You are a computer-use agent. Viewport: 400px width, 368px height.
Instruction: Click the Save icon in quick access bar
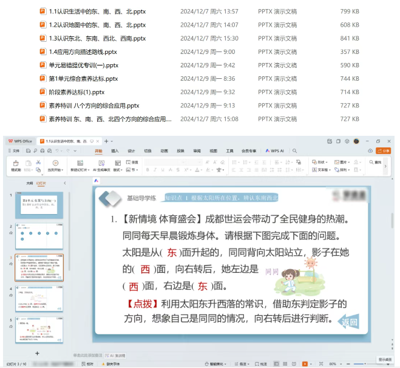28,151
